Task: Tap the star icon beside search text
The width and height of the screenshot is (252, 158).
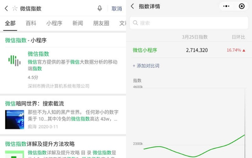Action: coord(15,8)
